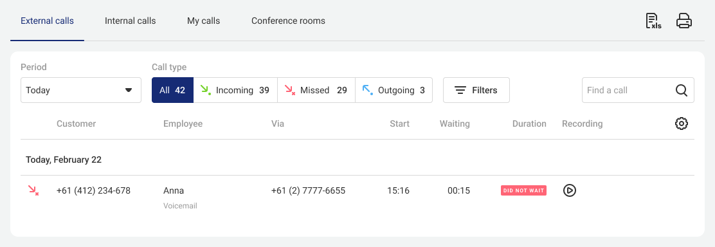Open column settings gear icon

click(x=682, y=123)
